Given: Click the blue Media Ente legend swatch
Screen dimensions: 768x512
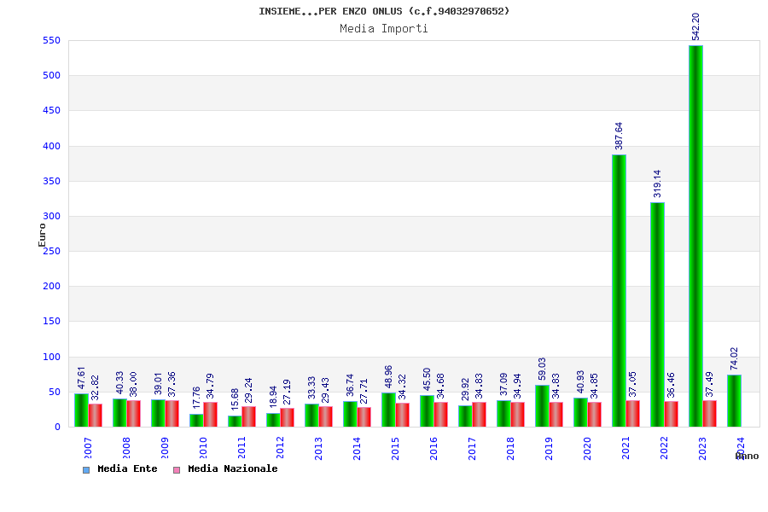Looking at the screenshot, I should pyautogui.click(x=85, y=469).
